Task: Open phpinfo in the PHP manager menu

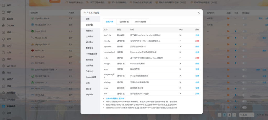Action: click(89, 94)
